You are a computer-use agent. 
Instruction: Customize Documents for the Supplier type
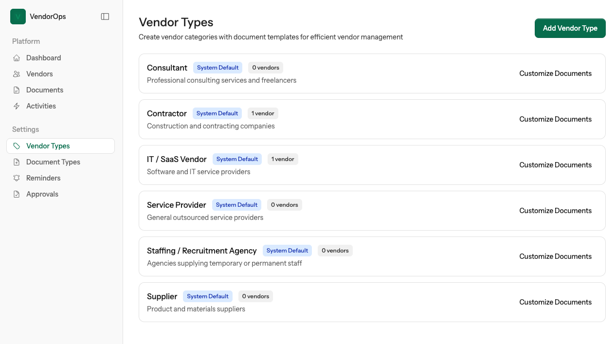tap(555, 302)
